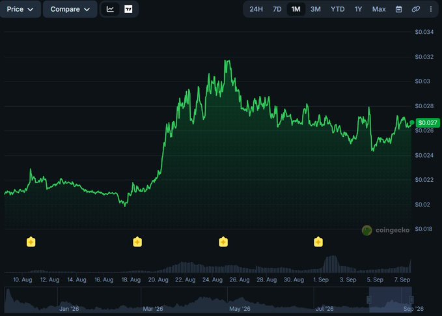Viewport: 442px width, 316px height.
Task: Click the $0.022 axis label
Action: point(424,180)
